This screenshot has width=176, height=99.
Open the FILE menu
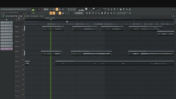tap(2, 9)
